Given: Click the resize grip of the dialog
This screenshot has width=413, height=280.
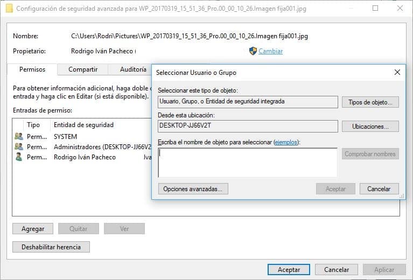Looking at the screenshot, I should (x=402, y=196).
